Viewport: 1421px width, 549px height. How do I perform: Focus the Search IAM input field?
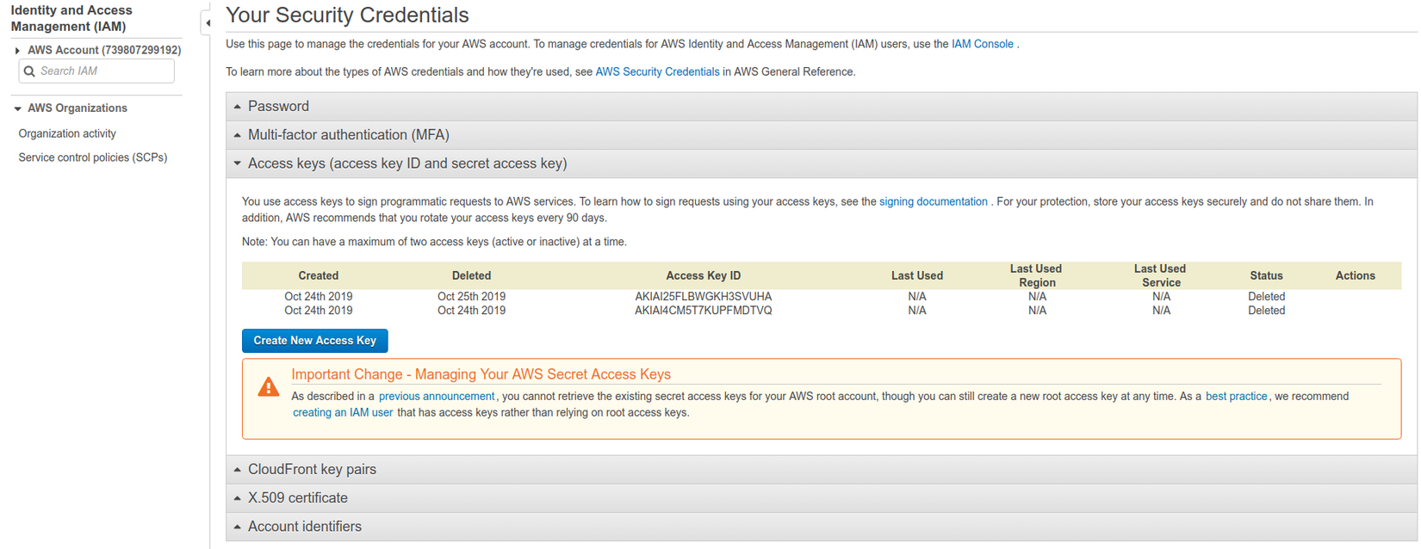tap(103, 71)
